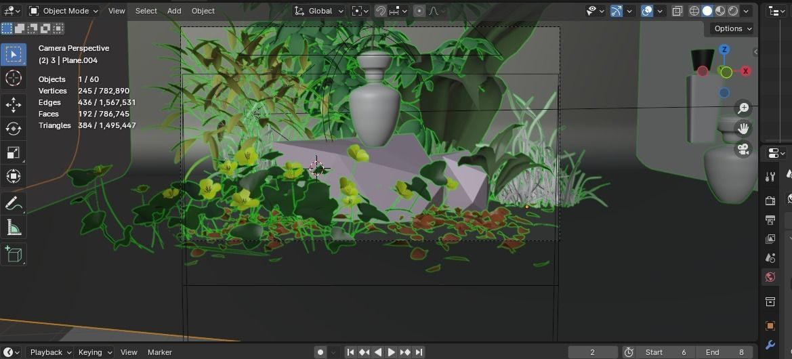The image size is (792, 359).
Task: Toggle proportional editing
Action: coord(419,11)
